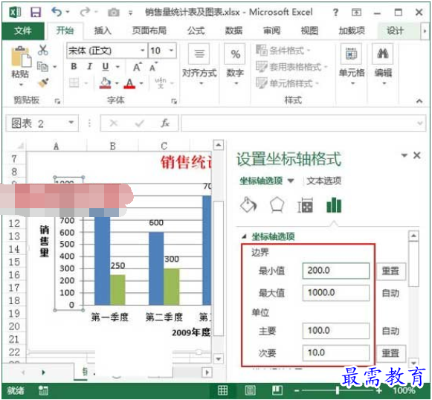Open the File tab
Screen dimensions: 432x400
23,30
